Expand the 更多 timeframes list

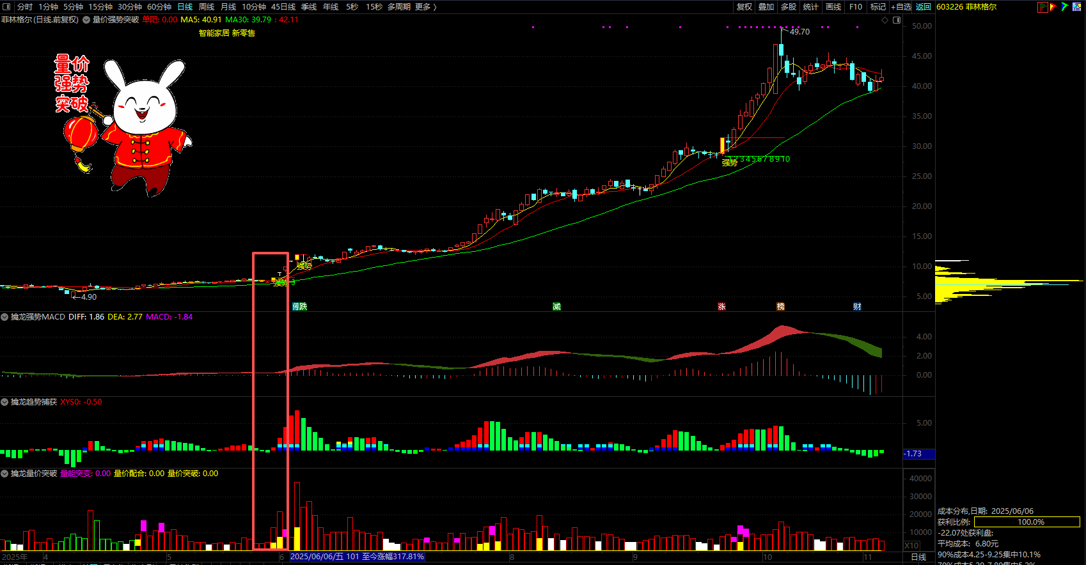(x=425, y=6)
